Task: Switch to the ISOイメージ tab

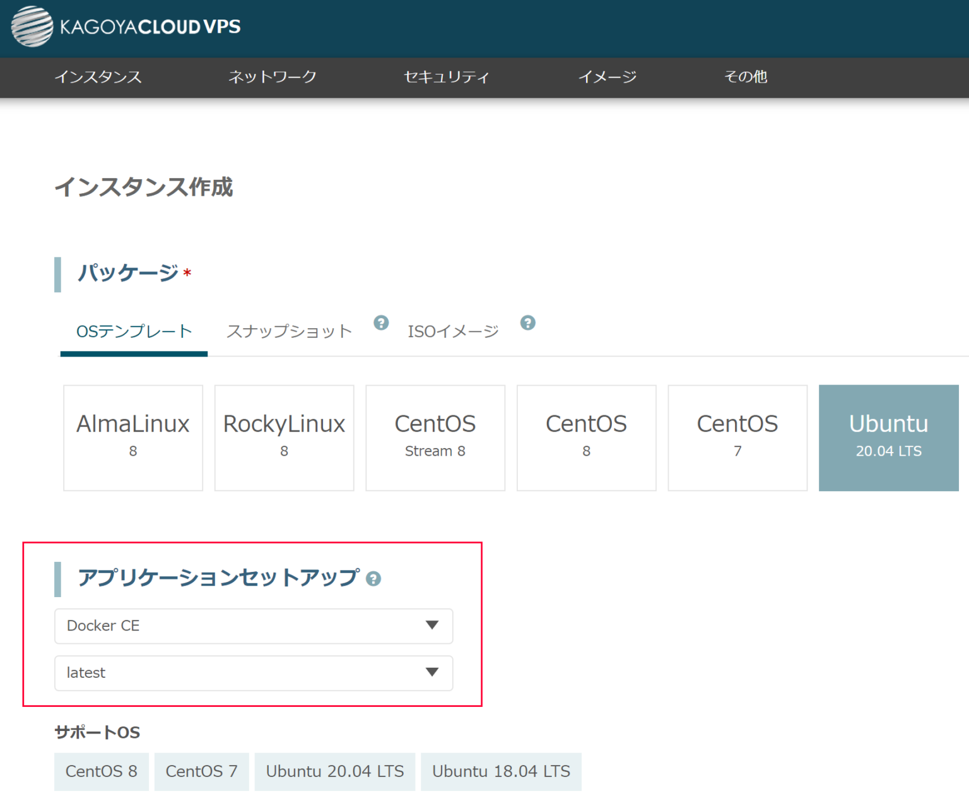Action: click(453, 330)
